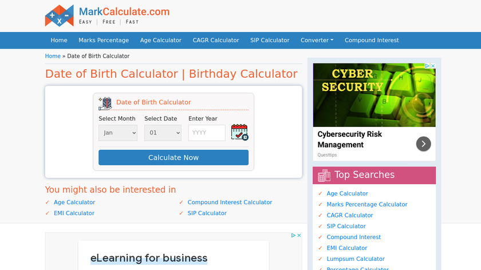Open the Select Date dropdown
This screenshot has height=270, width=481.
click(163, 133)
